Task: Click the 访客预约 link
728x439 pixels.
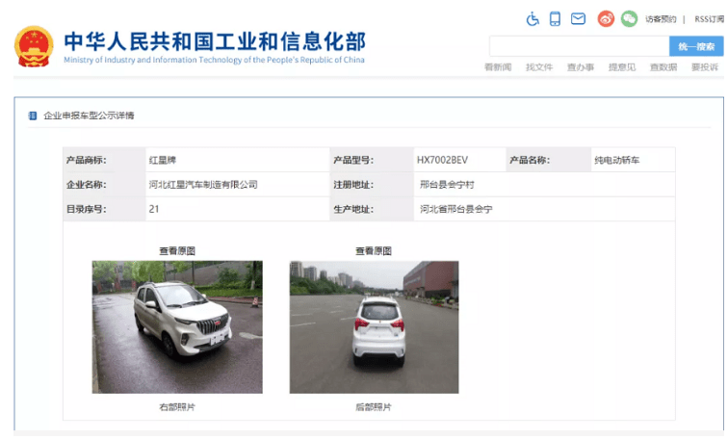Action: [x=661, y=19]
